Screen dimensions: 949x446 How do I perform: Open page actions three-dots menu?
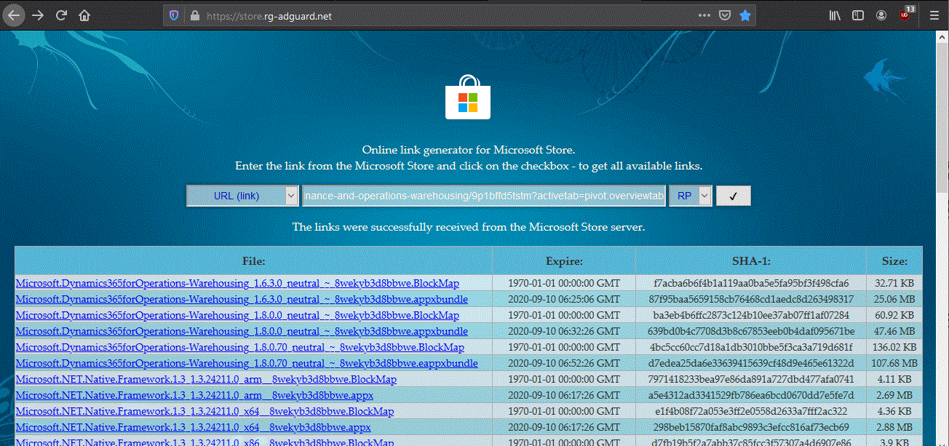704,15
